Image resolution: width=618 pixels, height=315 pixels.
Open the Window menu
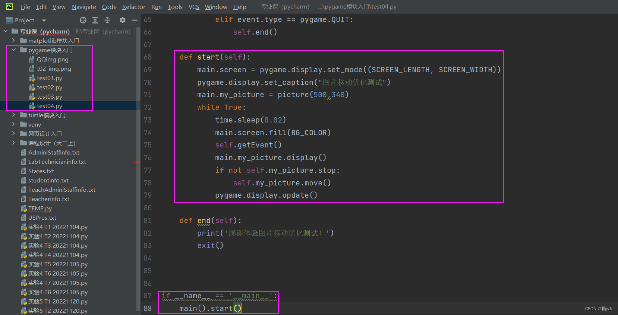(216, 7)
